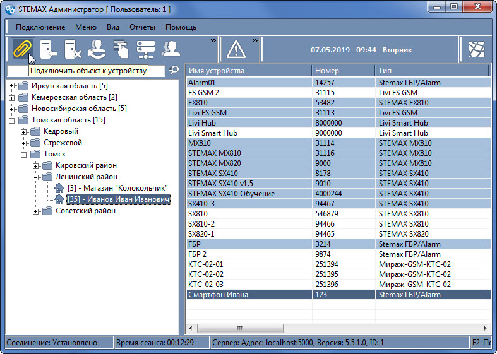
Task: Select the КТС-02-02 device row
Action: (x=338, y=274)
